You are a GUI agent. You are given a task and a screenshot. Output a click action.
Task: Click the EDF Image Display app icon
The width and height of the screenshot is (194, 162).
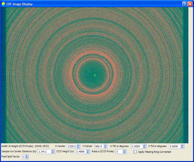(3, 4)
